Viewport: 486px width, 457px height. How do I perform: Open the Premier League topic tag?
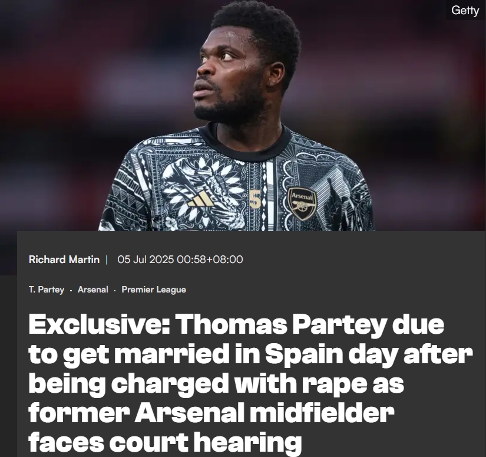(x=154, y=290)
